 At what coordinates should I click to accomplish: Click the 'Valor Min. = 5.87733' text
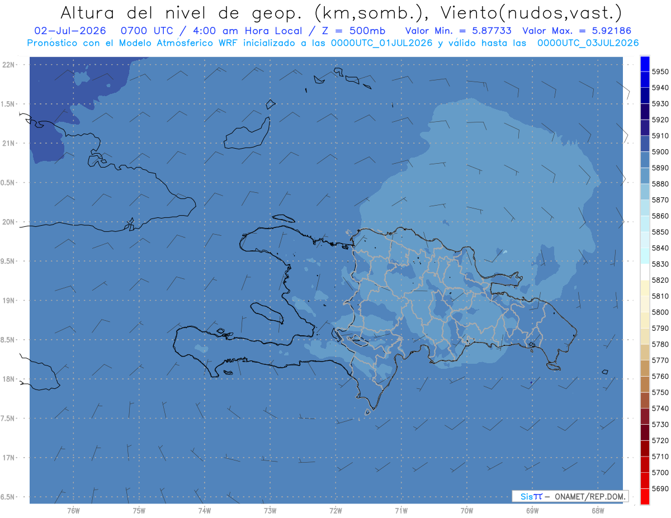(459, 31)
